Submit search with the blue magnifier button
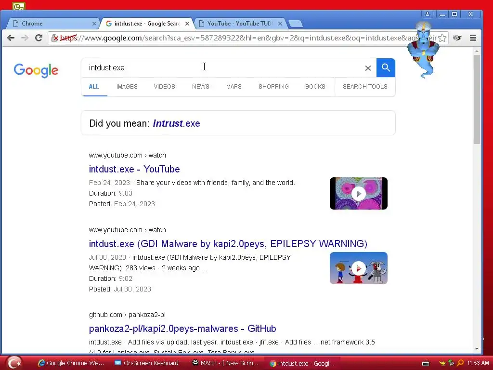Screen dimensions: 493x370 386,67
